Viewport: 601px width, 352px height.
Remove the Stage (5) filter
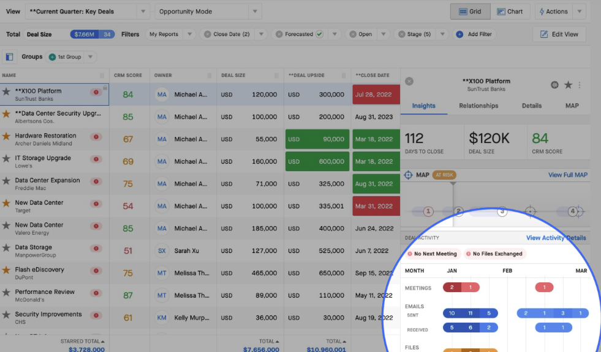pyautogui.click(x=401, y=34)
